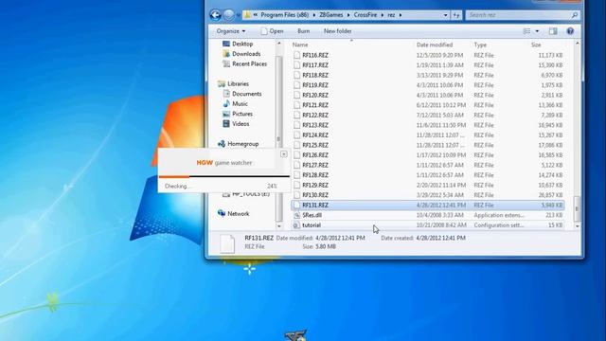Change the view with view icon
The image size is (606, 341).
(526, 31)
